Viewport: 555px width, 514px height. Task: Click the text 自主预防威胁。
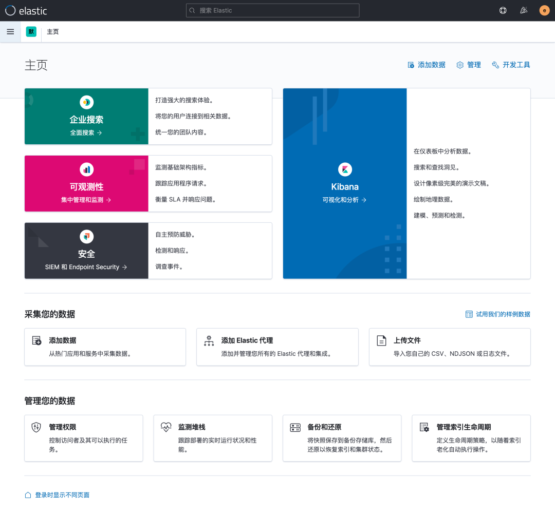(176, 235)
